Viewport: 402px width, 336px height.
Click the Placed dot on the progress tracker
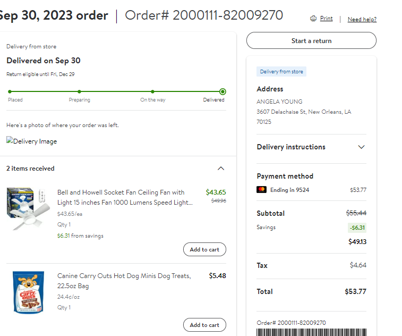click(10, 91)
